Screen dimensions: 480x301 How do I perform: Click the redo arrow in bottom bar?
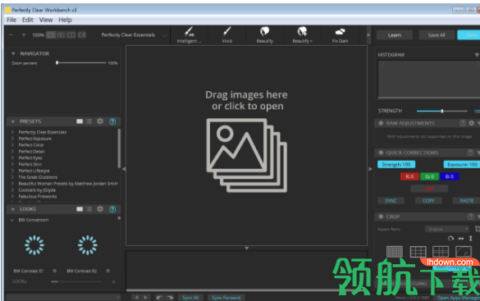(170, 298)
